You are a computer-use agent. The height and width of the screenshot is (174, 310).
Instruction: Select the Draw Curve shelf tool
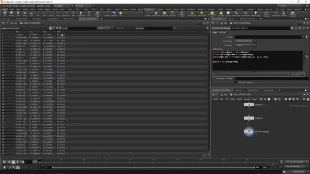[66, 14]
